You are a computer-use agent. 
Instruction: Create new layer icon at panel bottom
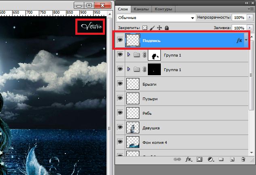232,159
